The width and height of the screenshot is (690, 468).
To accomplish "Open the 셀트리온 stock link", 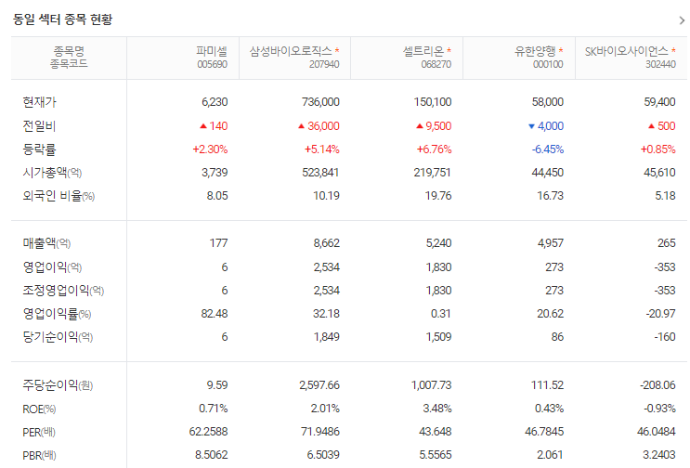I will click(x=423, y=51).
